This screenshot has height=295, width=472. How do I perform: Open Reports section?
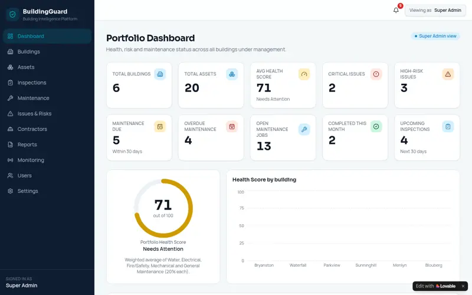tap(47, 145)
